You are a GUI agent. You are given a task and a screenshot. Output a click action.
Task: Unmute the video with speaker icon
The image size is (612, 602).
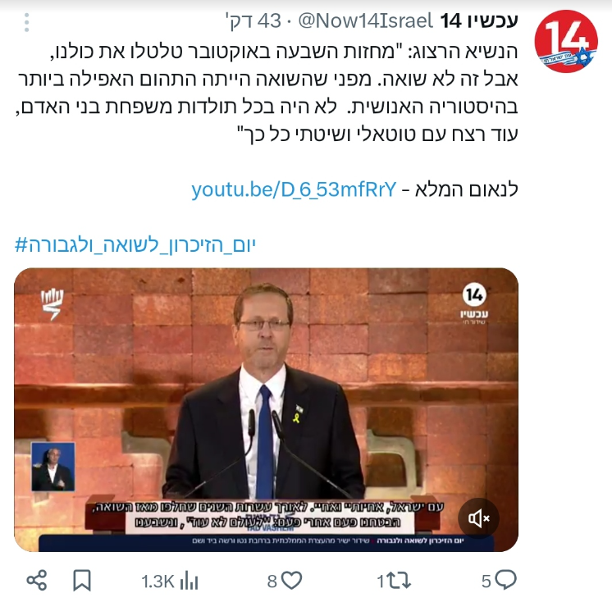click(478, 518)
